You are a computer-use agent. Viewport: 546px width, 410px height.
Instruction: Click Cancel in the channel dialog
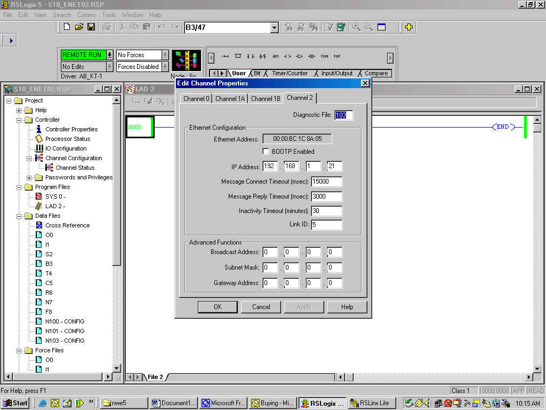tap(261, 307)
